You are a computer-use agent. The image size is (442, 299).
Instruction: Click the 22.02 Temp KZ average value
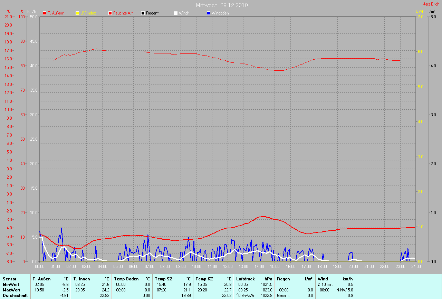coord(227,296)
